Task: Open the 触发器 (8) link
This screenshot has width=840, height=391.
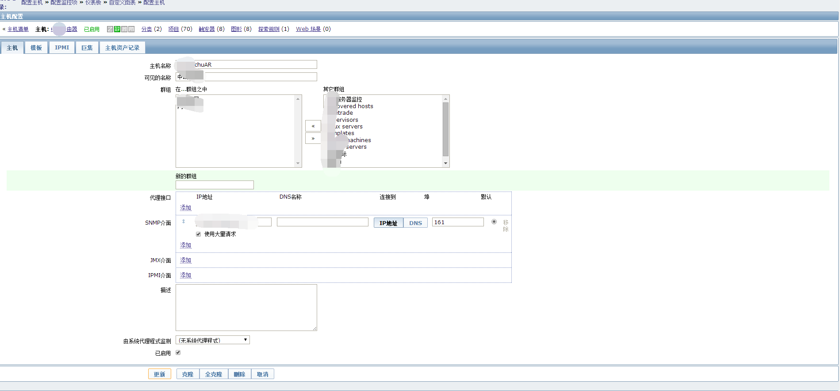Action: tap(207, 29)
